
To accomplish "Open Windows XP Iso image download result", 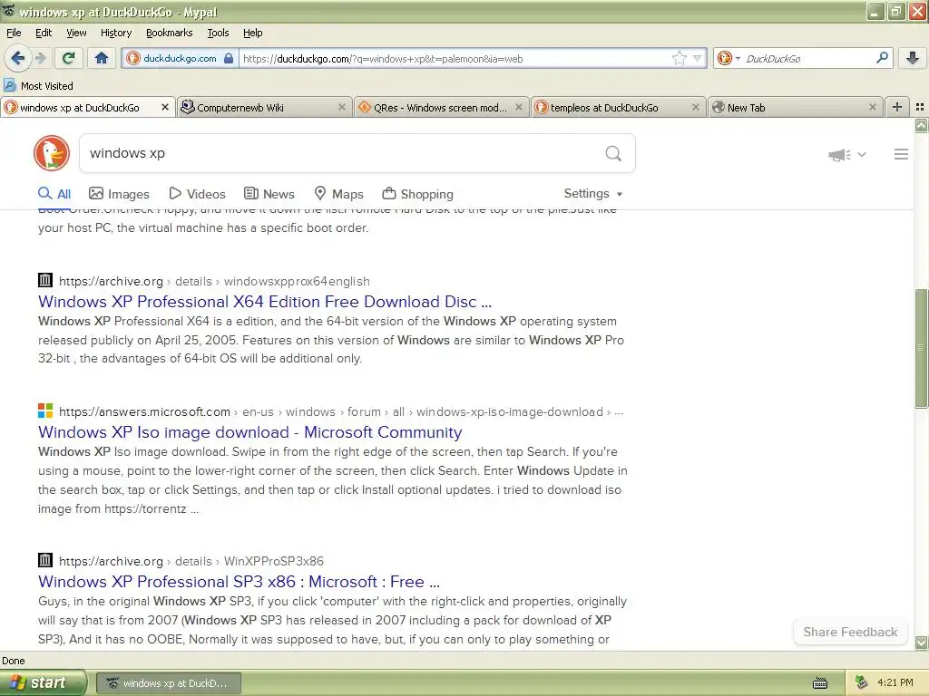I will click(x=250, y=432).
